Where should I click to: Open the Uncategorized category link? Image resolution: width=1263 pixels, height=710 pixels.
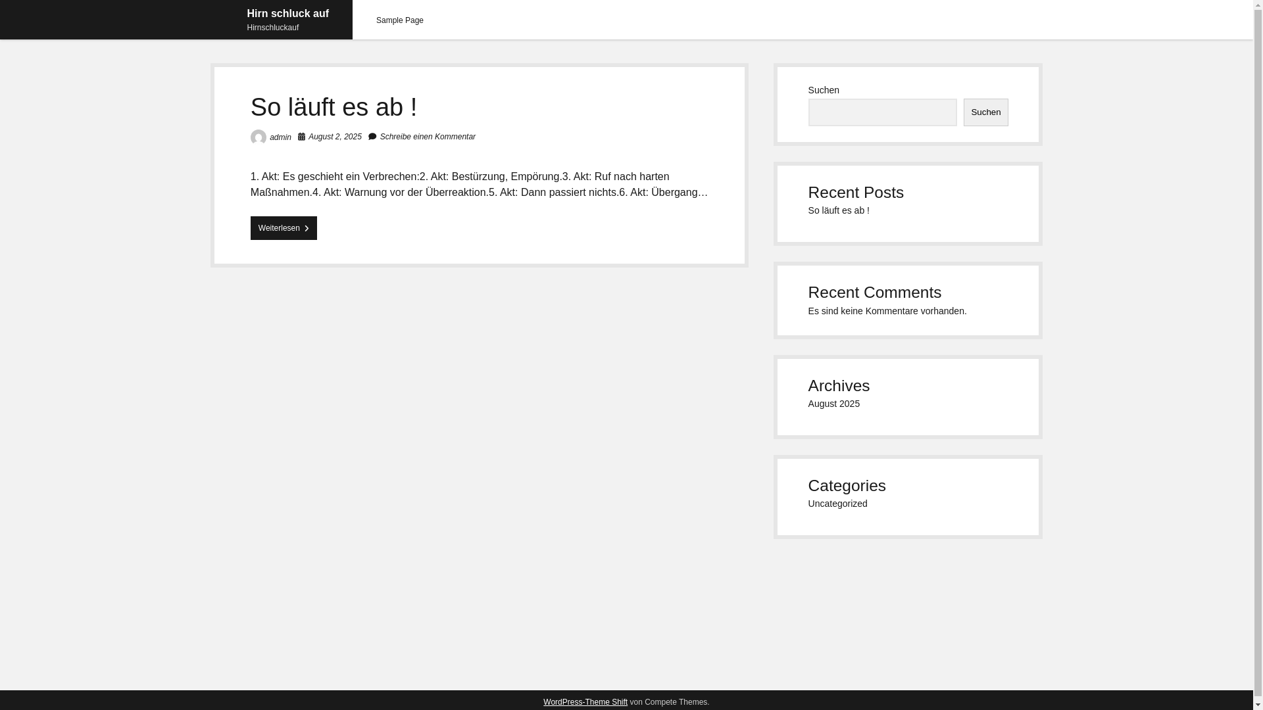coord(837,504)
